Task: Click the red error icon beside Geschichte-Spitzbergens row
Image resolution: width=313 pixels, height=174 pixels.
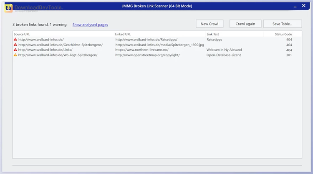Action: point(15,45)
